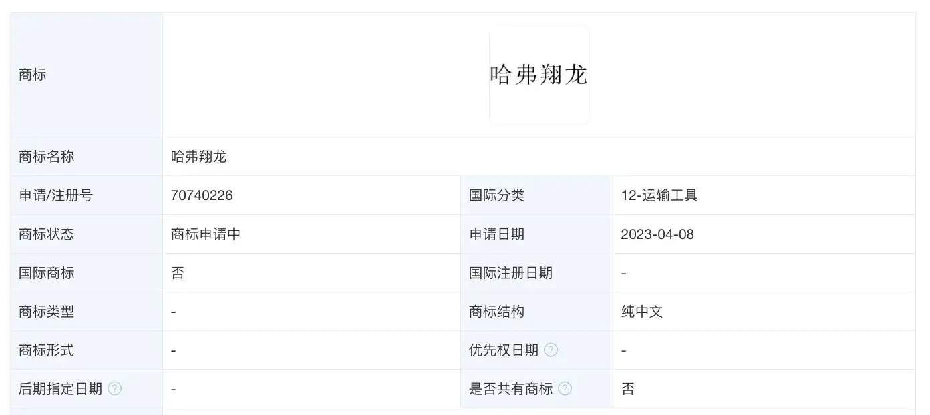Click the 纯中文 trademark structure value

click(642, 312)
